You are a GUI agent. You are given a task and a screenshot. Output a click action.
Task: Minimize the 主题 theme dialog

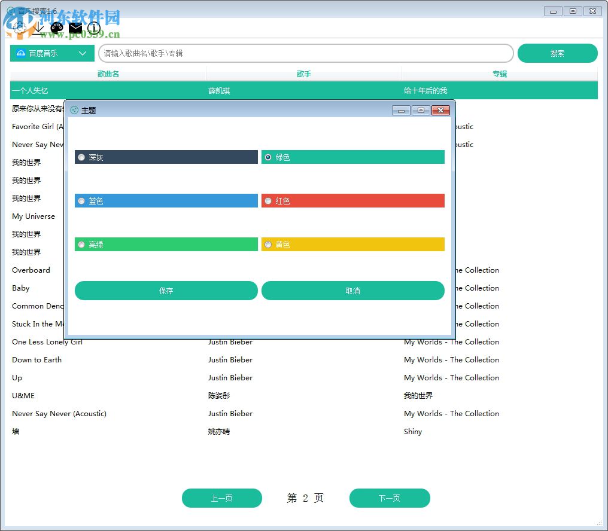pyautogui.click(x=402, y=111)
